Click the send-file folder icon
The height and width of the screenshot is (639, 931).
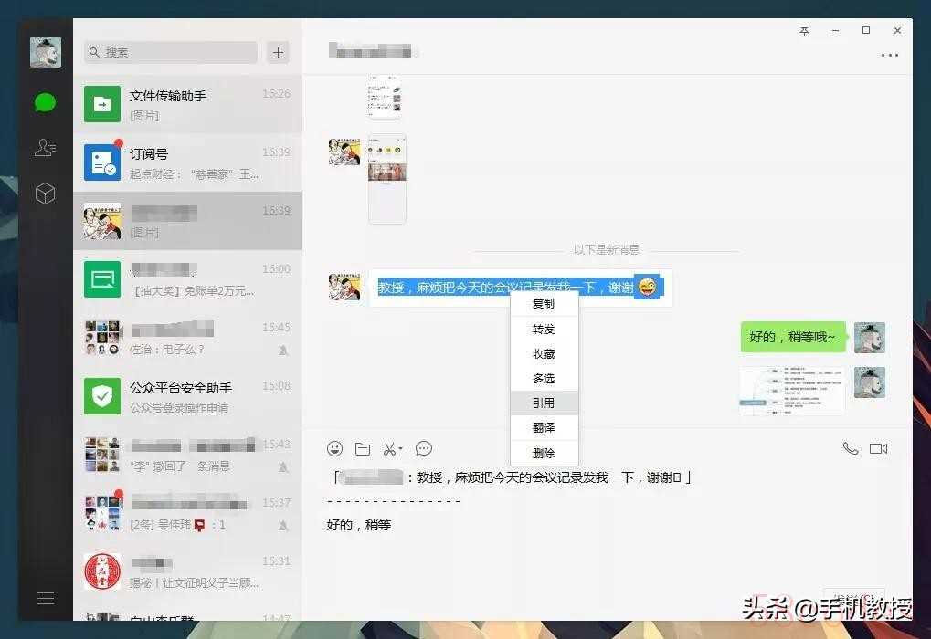click(x=363, y=449)
